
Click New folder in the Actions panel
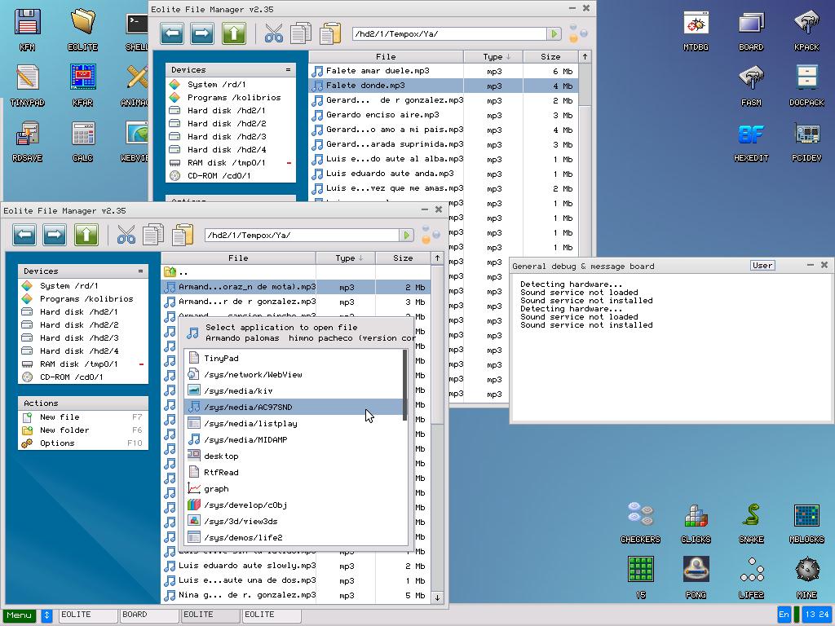pyautogui.click(x=64, y=430)
